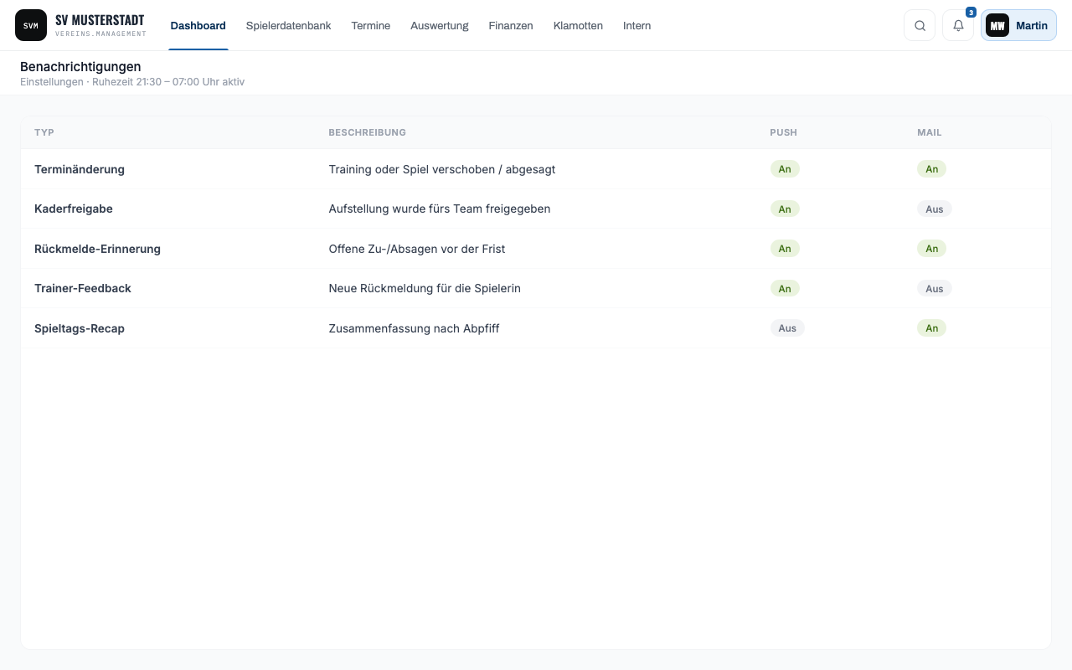Select the Rückmelde-Erinnerung row title
The image size is (1072, 670).
[97, 249]
